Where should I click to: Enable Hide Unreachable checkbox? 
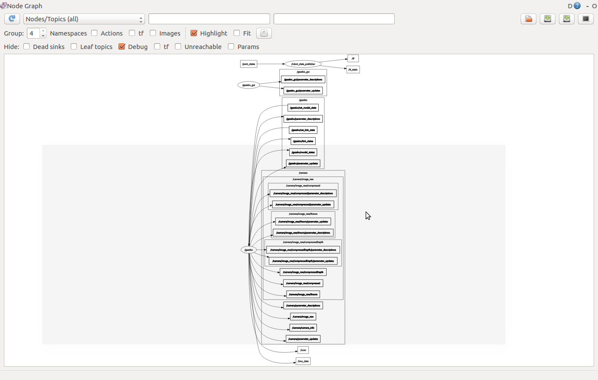178,46
